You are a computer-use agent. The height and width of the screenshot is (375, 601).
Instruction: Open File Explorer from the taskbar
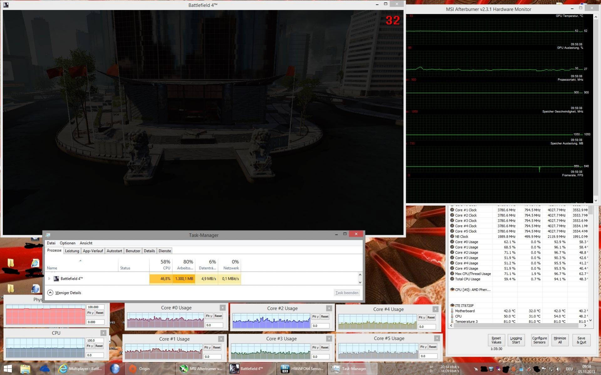pos(25,369)
